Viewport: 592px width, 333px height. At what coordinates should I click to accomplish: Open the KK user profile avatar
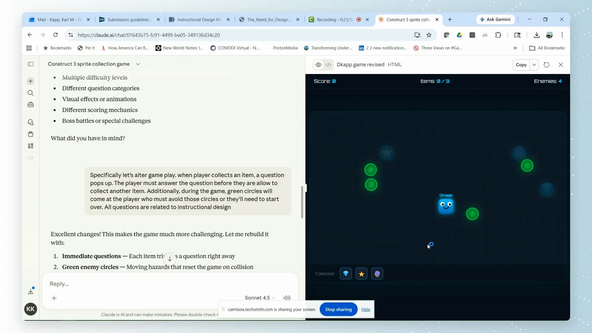tap(31, 309)
